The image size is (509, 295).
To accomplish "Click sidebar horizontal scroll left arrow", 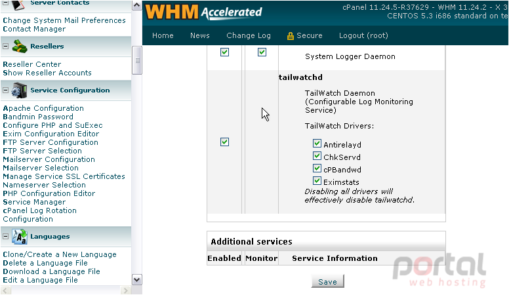I will tap(5, 290).
